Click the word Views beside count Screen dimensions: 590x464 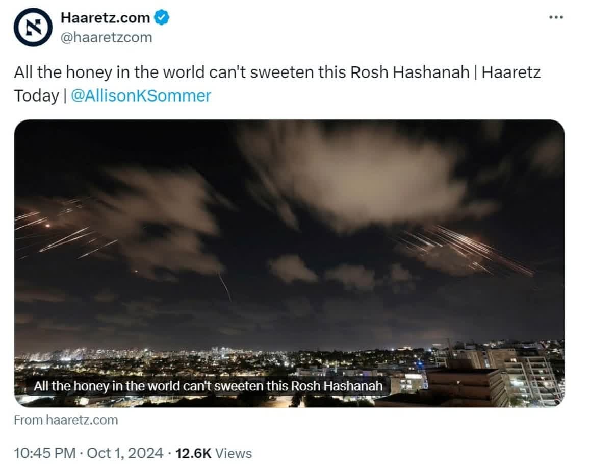coord(233,453)
